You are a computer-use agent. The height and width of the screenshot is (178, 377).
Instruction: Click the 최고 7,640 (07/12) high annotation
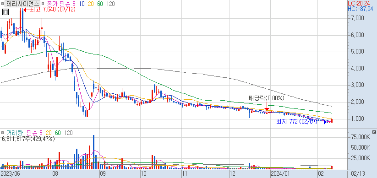click(52, 10)
